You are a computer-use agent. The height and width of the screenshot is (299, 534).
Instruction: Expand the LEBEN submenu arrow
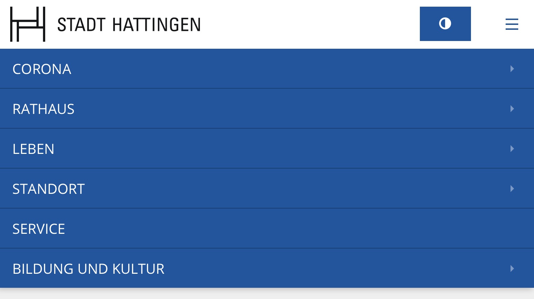(x=512, y=149)
